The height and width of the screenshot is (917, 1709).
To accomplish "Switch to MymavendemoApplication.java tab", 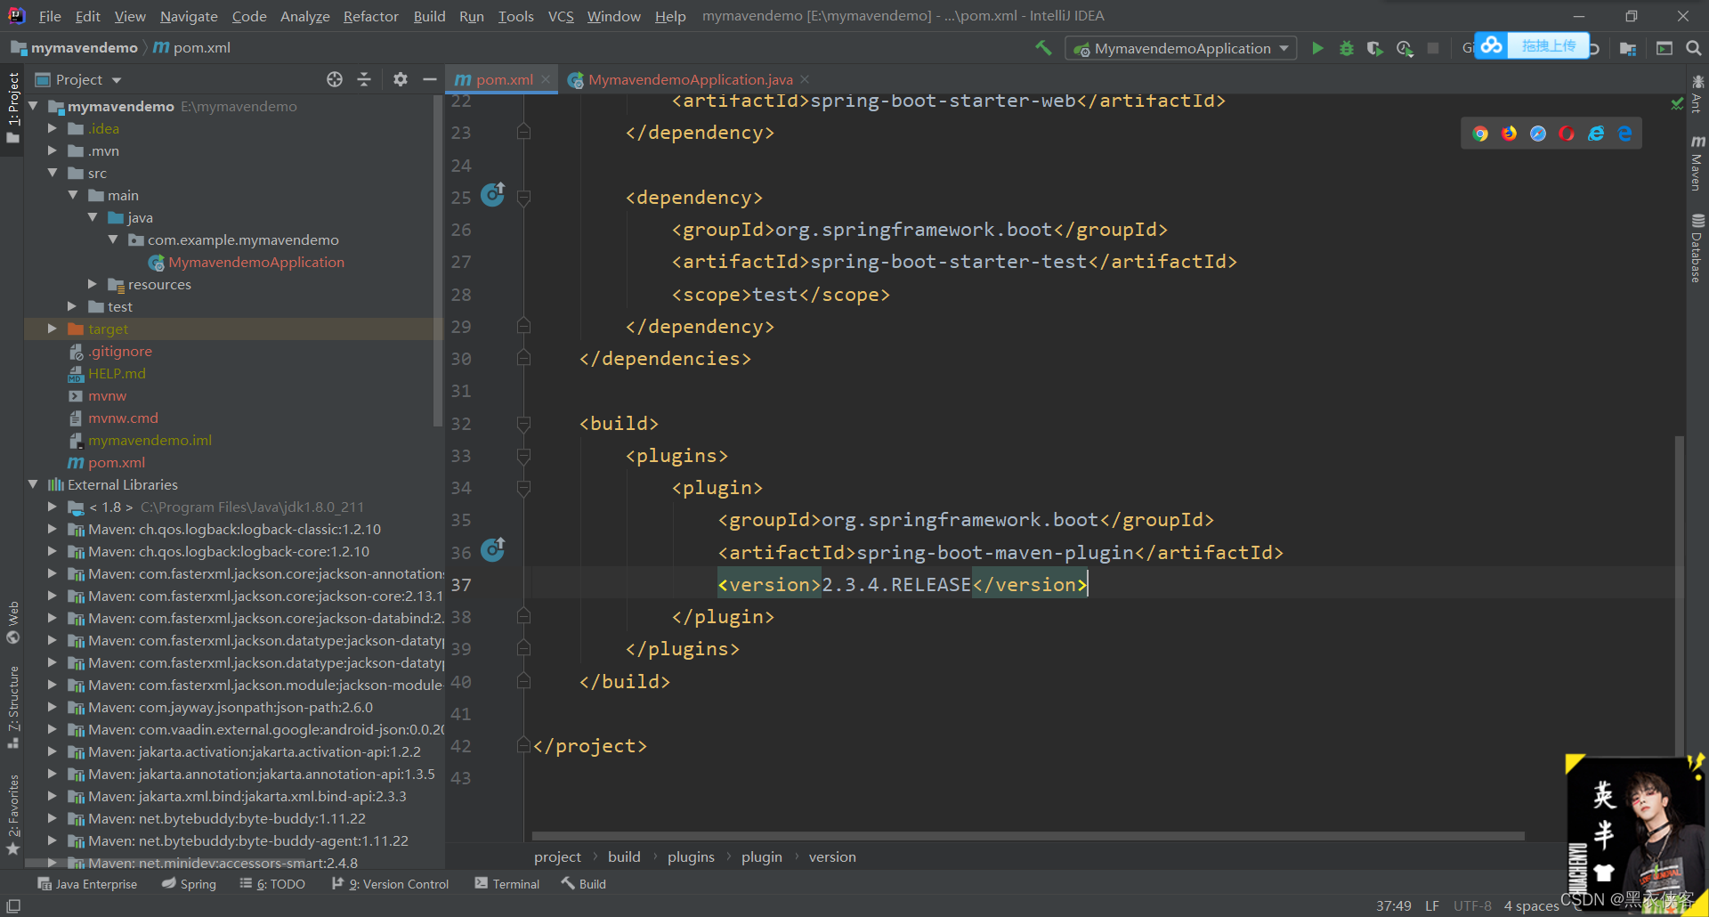I will [x=689, y=79].
